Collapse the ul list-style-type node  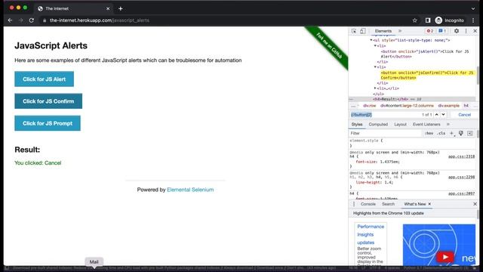click(x=371, y=40)
